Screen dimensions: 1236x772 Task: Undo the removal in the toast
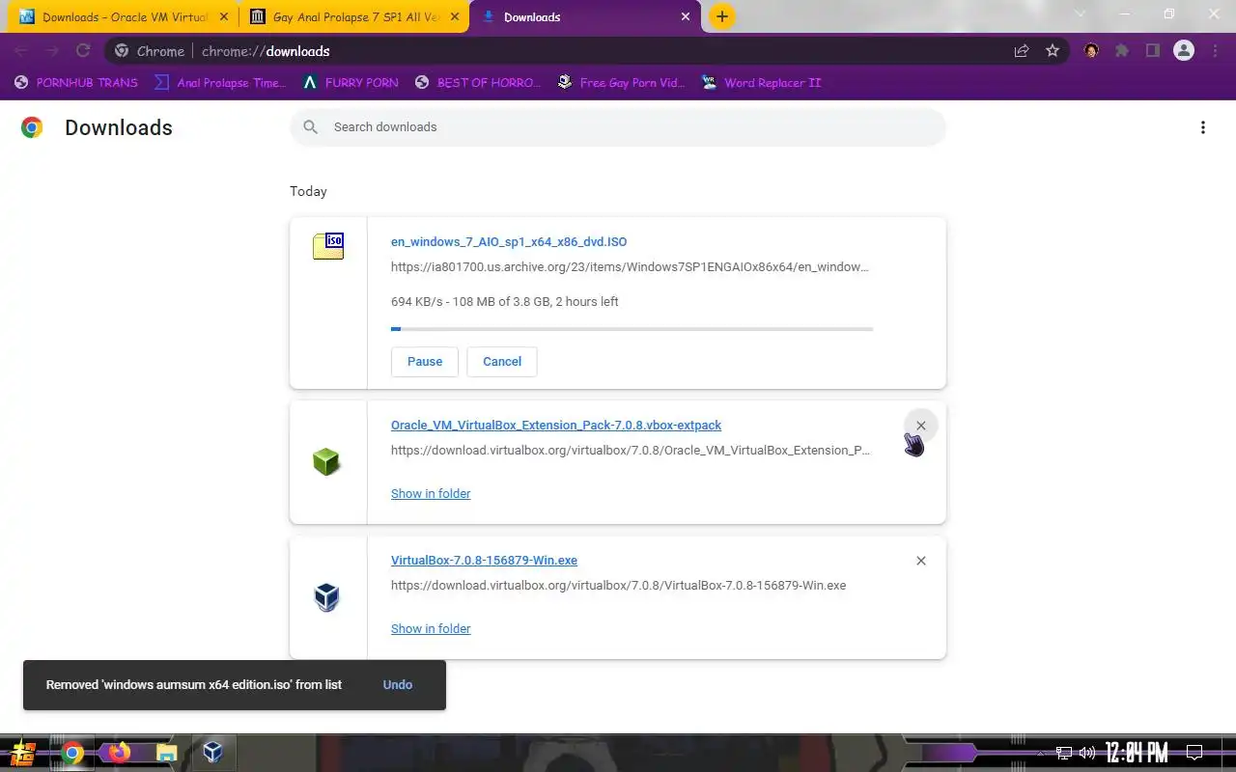[x=398, y=685]
